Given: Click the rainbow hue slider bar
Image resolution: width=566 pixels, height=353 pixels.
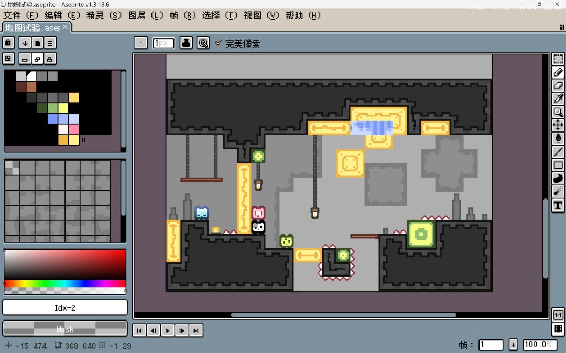Looking at the screenshot, I should point(65,283).
